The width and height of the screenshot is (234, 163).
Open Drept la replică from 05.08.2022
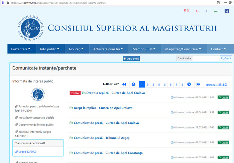pos(103,108)
